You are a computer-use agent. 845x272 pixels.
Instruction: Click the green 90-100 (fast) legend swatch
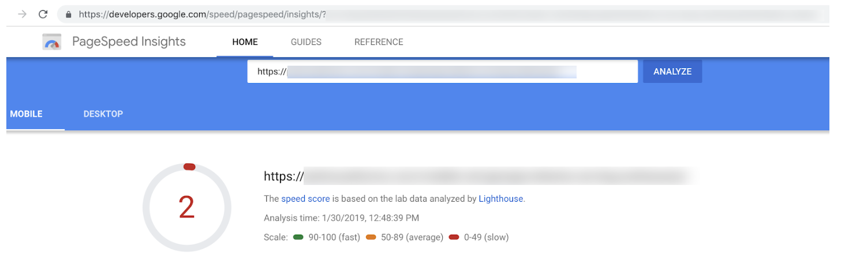tap(298, 237)
